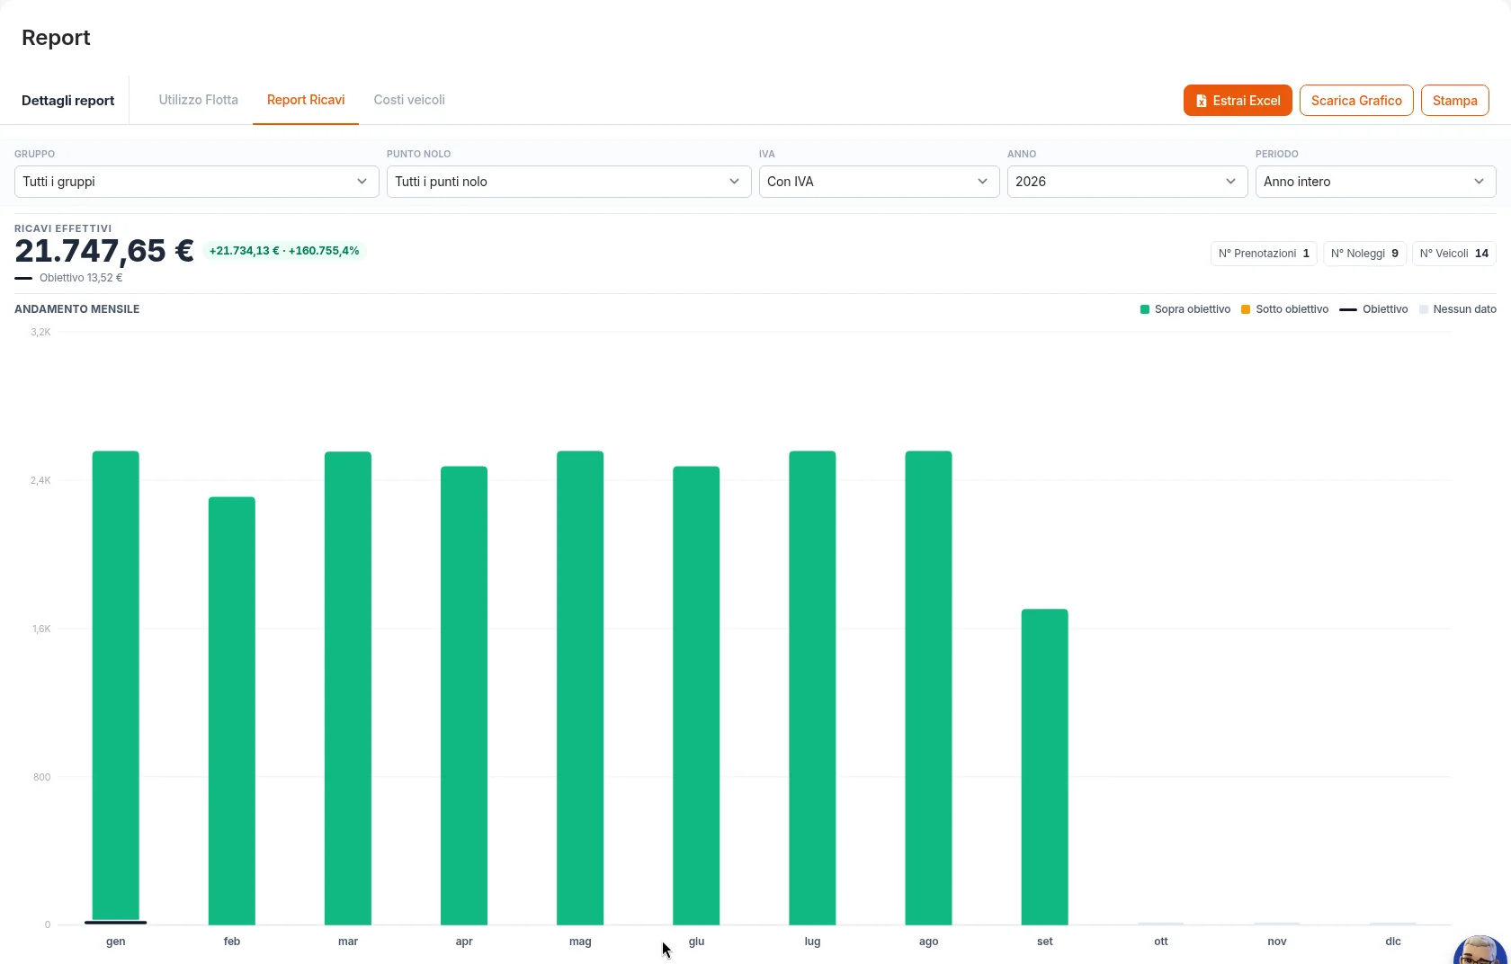The height and width of the screenshot is (964, 1511).
Task: Expand the Punto Nolo dropdown
Action: pos(569,182)
